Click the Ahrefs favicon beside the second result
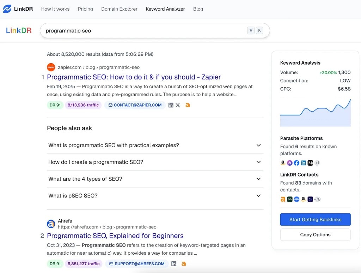The width and height of the screenshot is (361, 273). tap(51, 224)
